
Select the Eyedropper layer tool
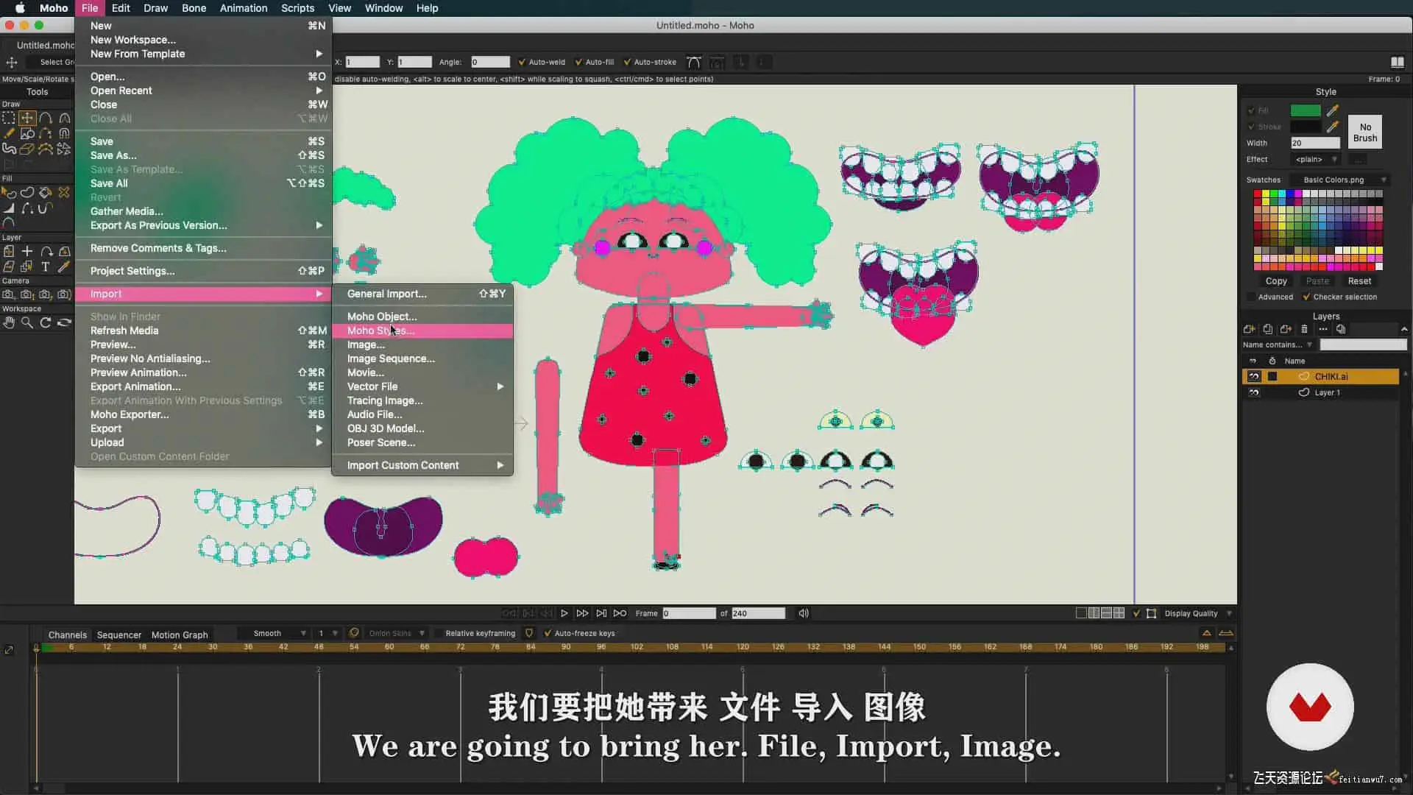pyautogui.click(x=64, y=266)
